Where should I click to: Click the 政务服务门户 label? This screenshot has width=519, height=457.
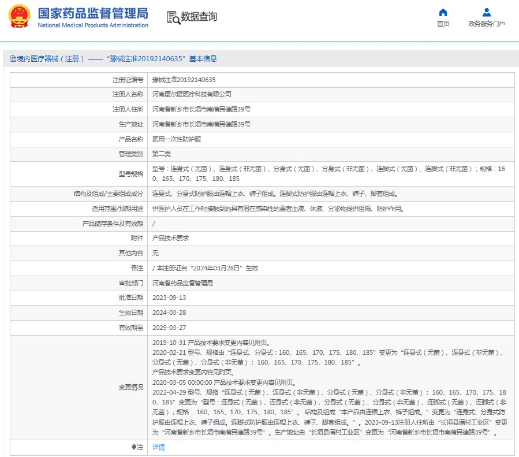pyautogui.click(x=486, y=24)
